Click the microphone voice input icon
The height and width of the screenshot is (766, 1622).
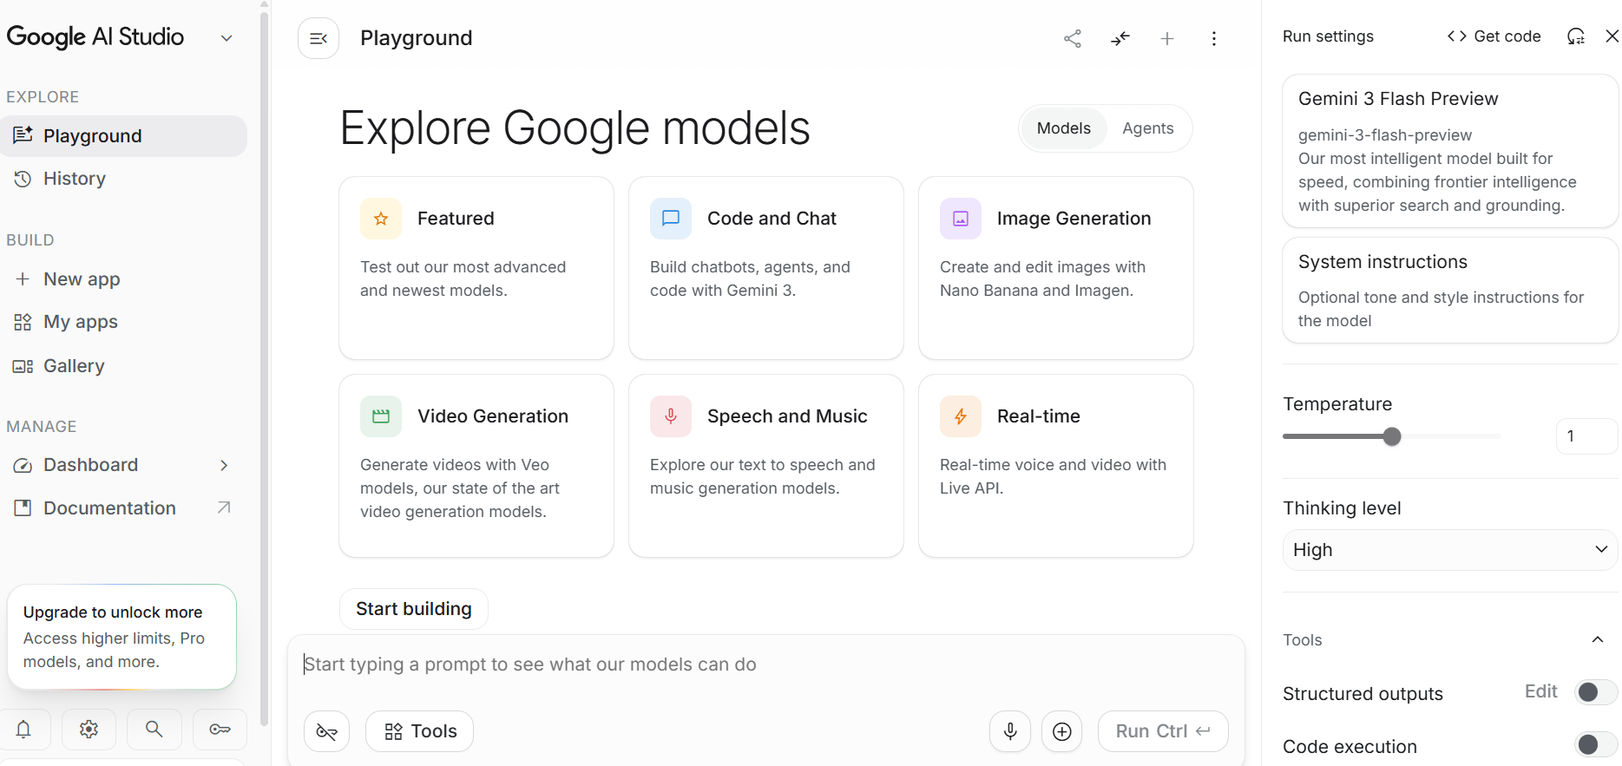click(x=1010, y=731)
